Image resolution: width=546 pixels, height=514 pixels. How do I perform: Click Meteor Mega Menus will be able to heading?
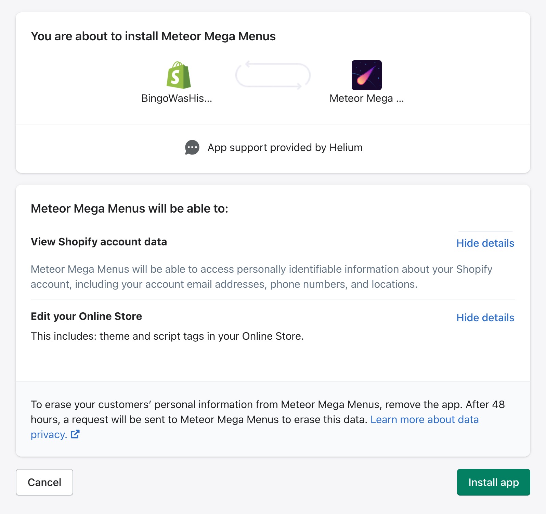point(129,208)
